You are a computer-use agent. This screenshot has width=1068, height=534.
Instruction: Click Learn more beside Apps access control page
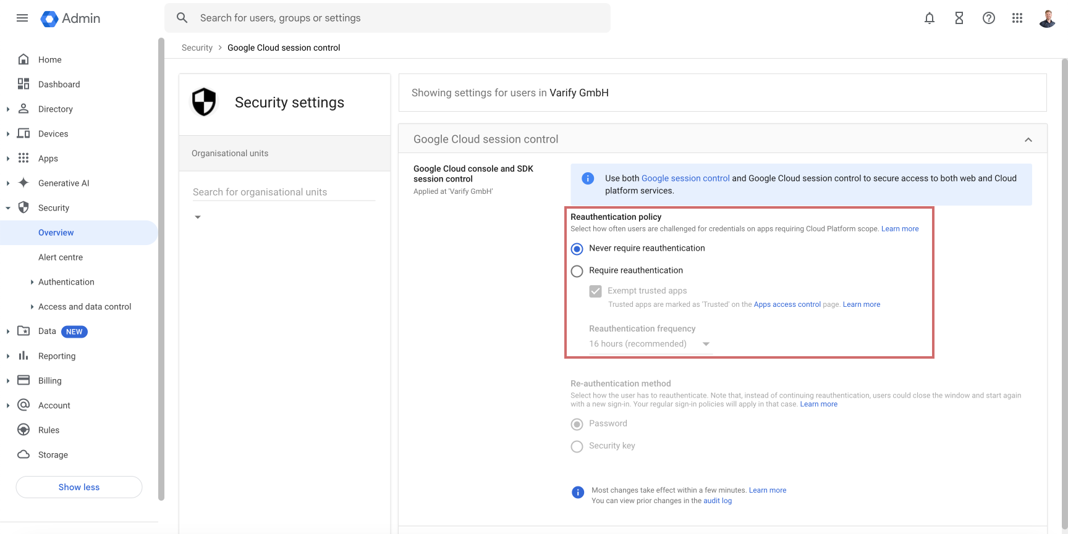[862, 304]
